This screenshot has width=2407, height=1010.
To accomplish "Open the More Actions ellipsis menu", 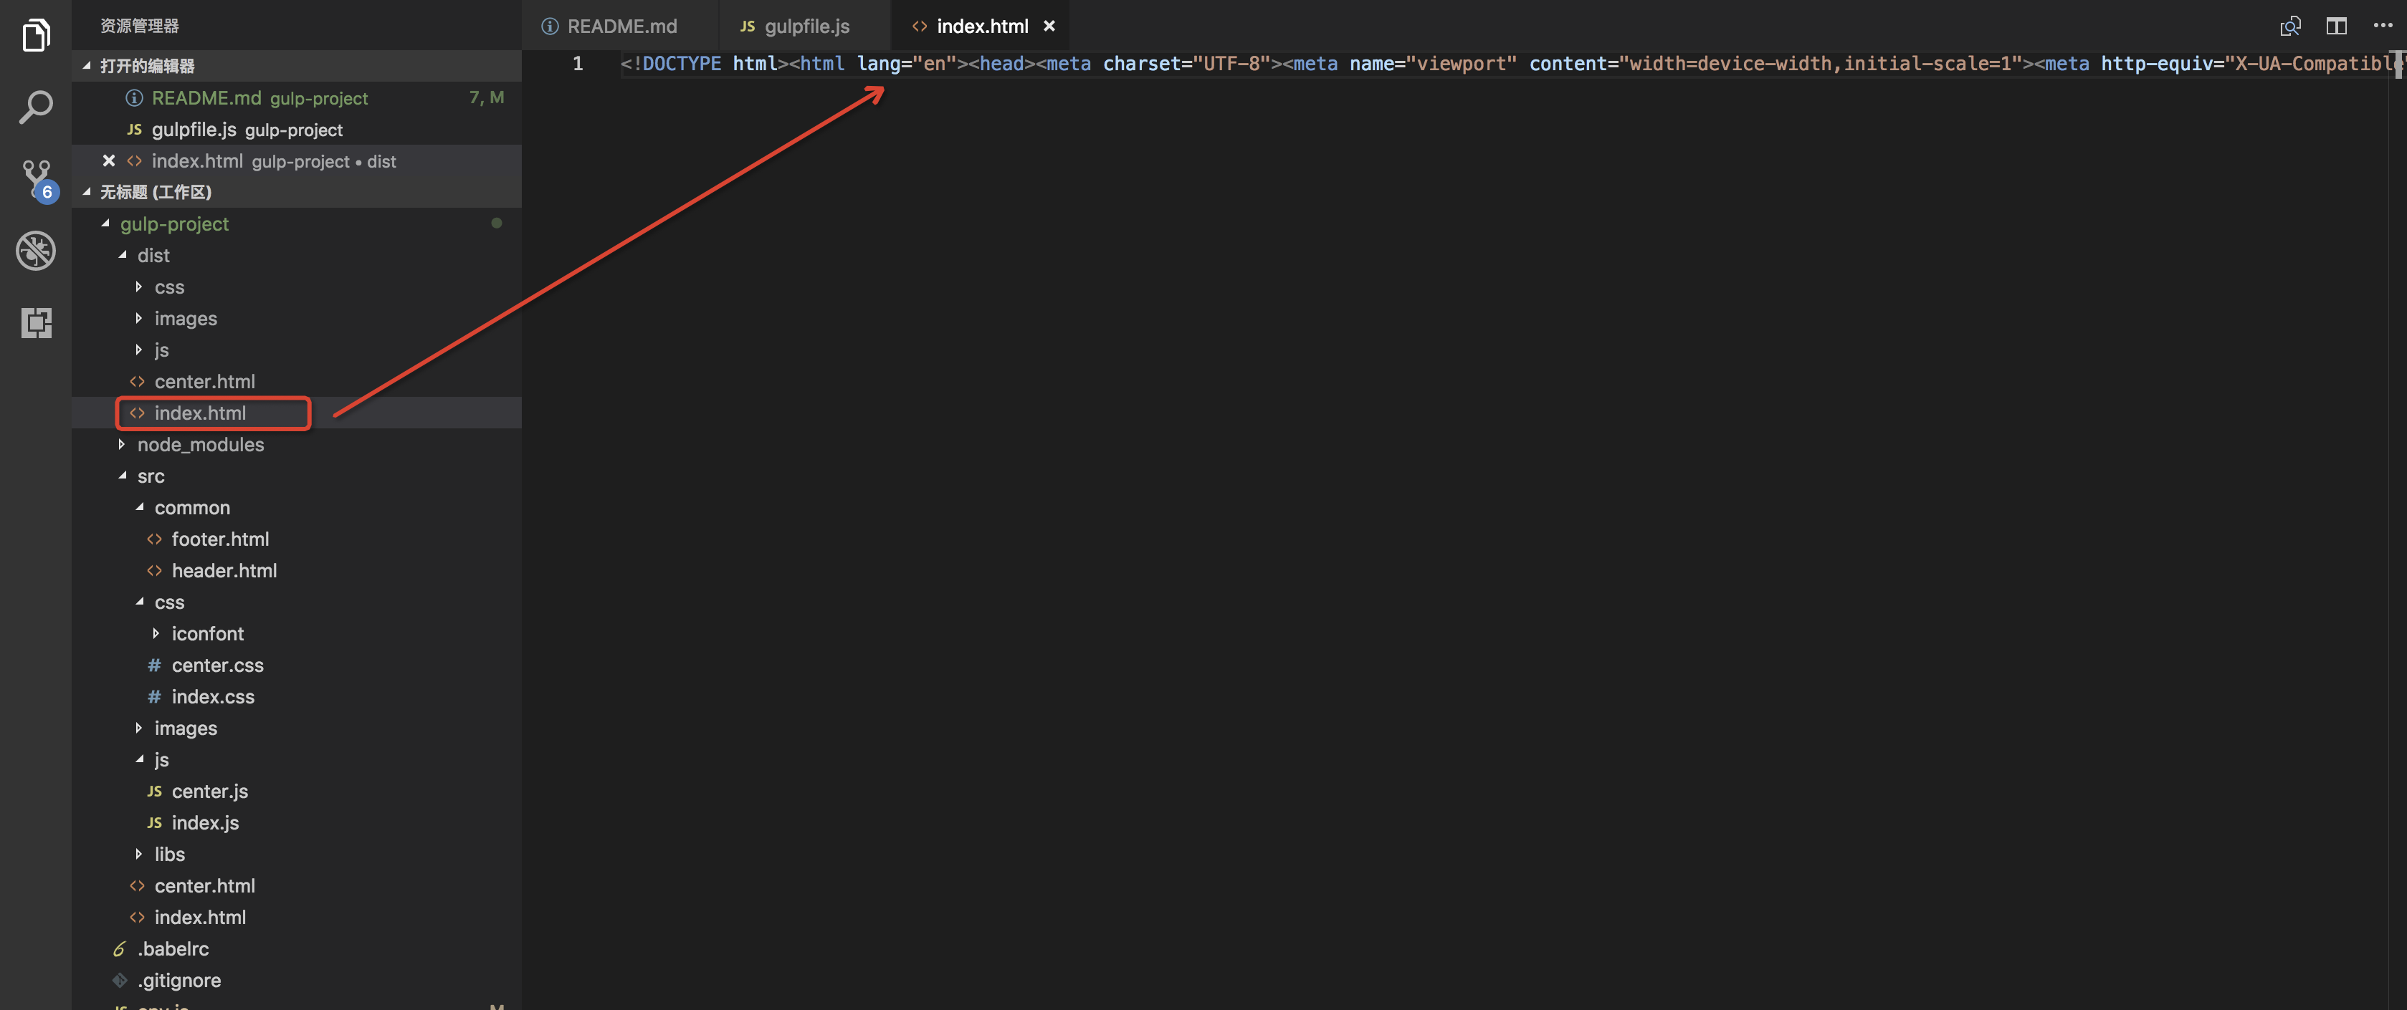I will pos(2383,25).
